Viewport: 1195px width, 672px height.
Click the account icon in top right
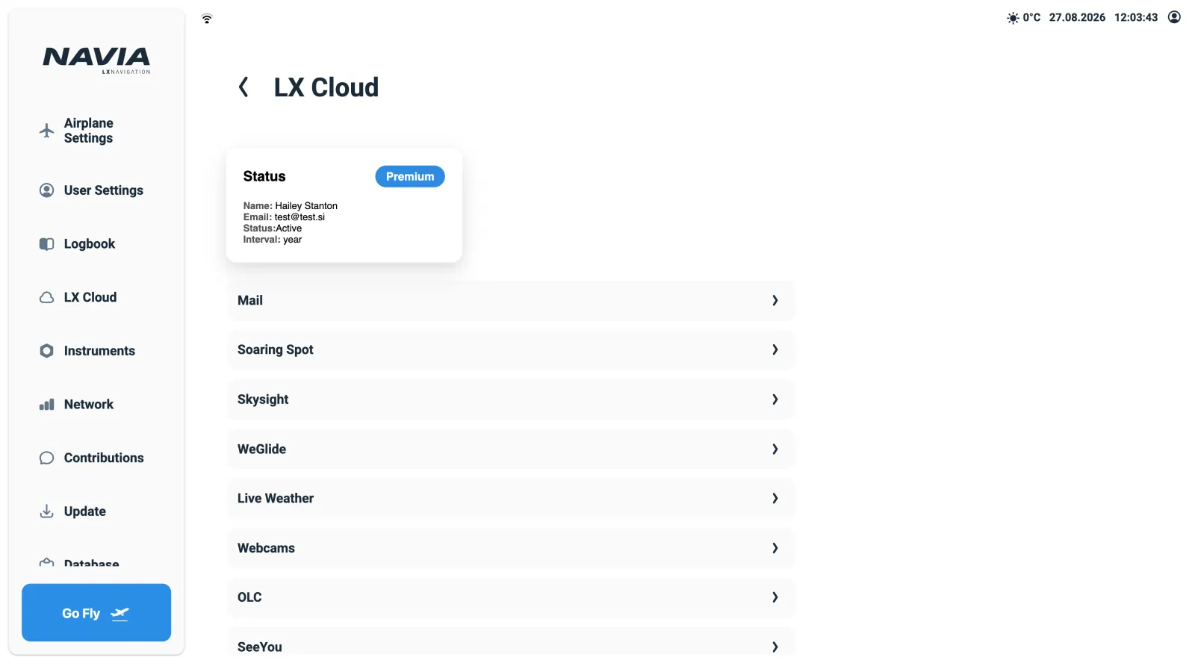click(1174, 17)
